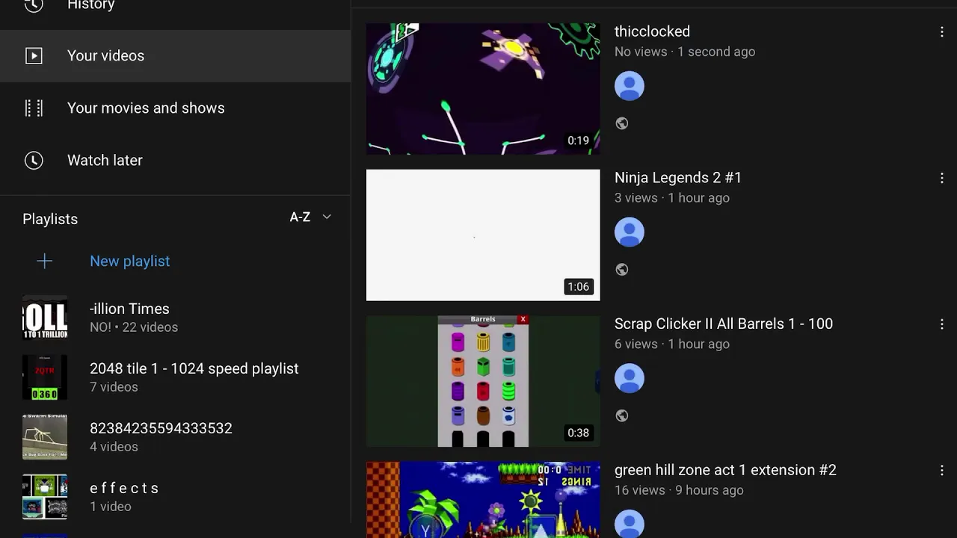Open 2048 tile 1 - 1024 speed playlist
The image size is (957, 538).
coord(194,368)
